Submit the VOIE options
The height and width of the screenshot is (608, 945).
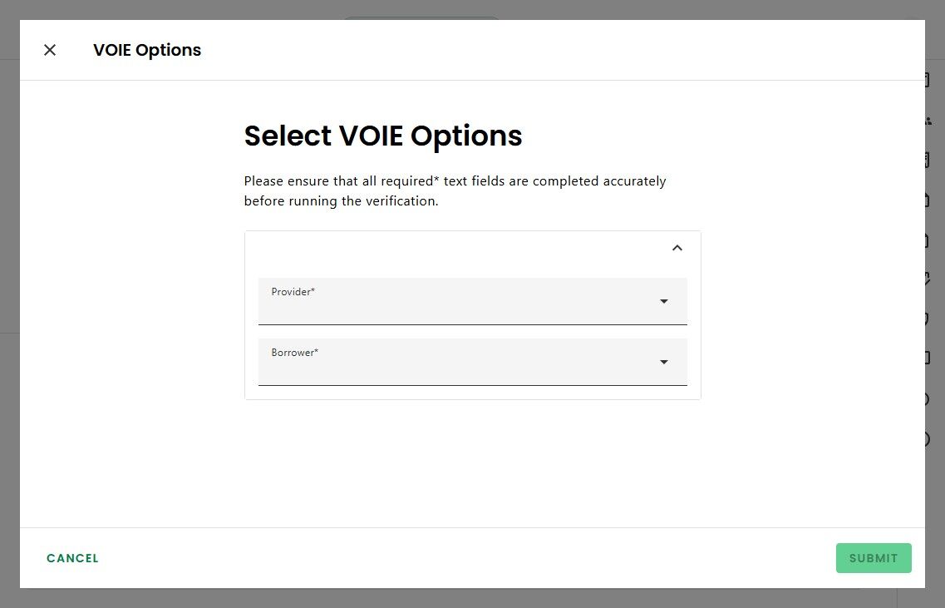click(x=873, y=558)
